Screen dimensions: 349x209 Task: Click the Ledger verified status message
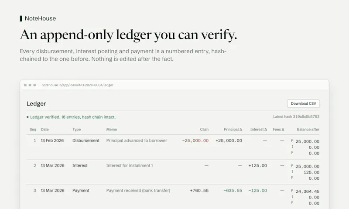73,117
